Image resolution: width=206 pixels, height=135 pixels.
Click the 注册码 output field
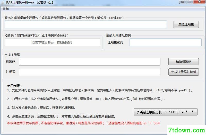[89, 72]
